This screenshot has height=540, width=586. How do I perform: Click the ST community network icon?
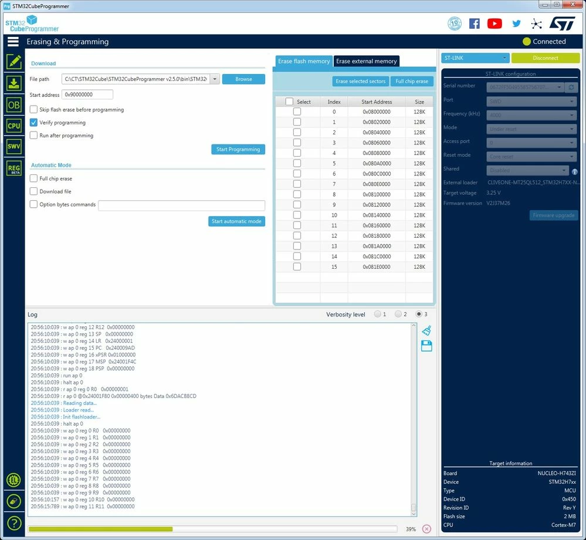pyautogui.click(x=536, y=24)
